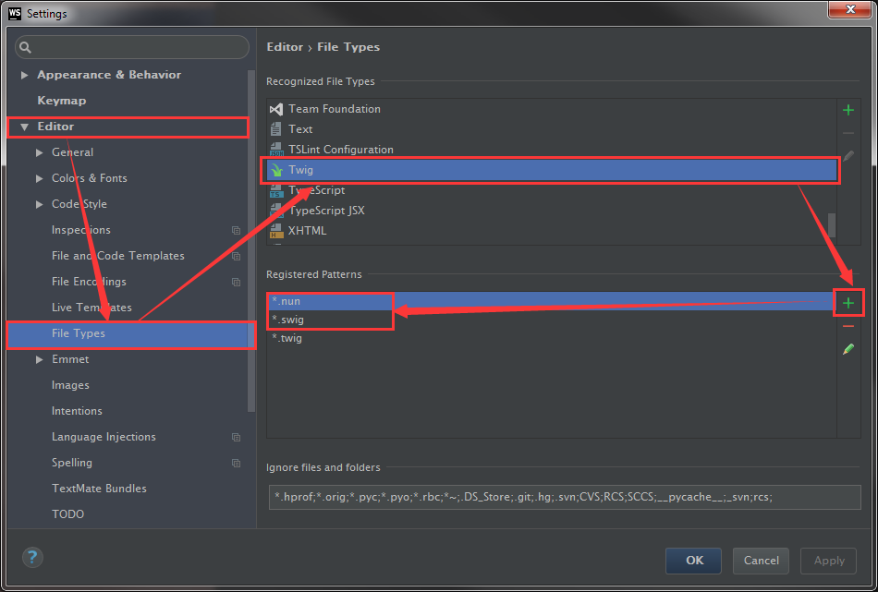Click the ignore files and folders field
Image resolution: width=878 pixels, height=592 pixels.
(565, 497)
